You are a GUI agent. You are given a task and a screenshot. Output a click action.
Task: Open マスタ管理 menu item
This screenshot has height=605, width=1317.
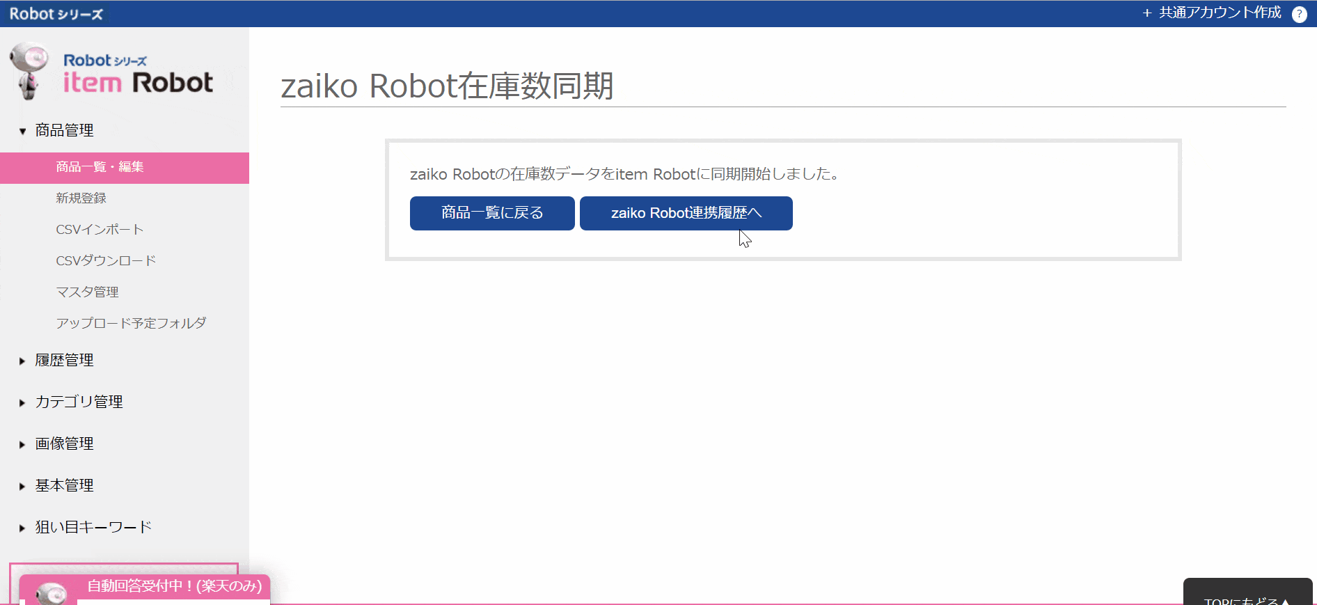point(87,292)
